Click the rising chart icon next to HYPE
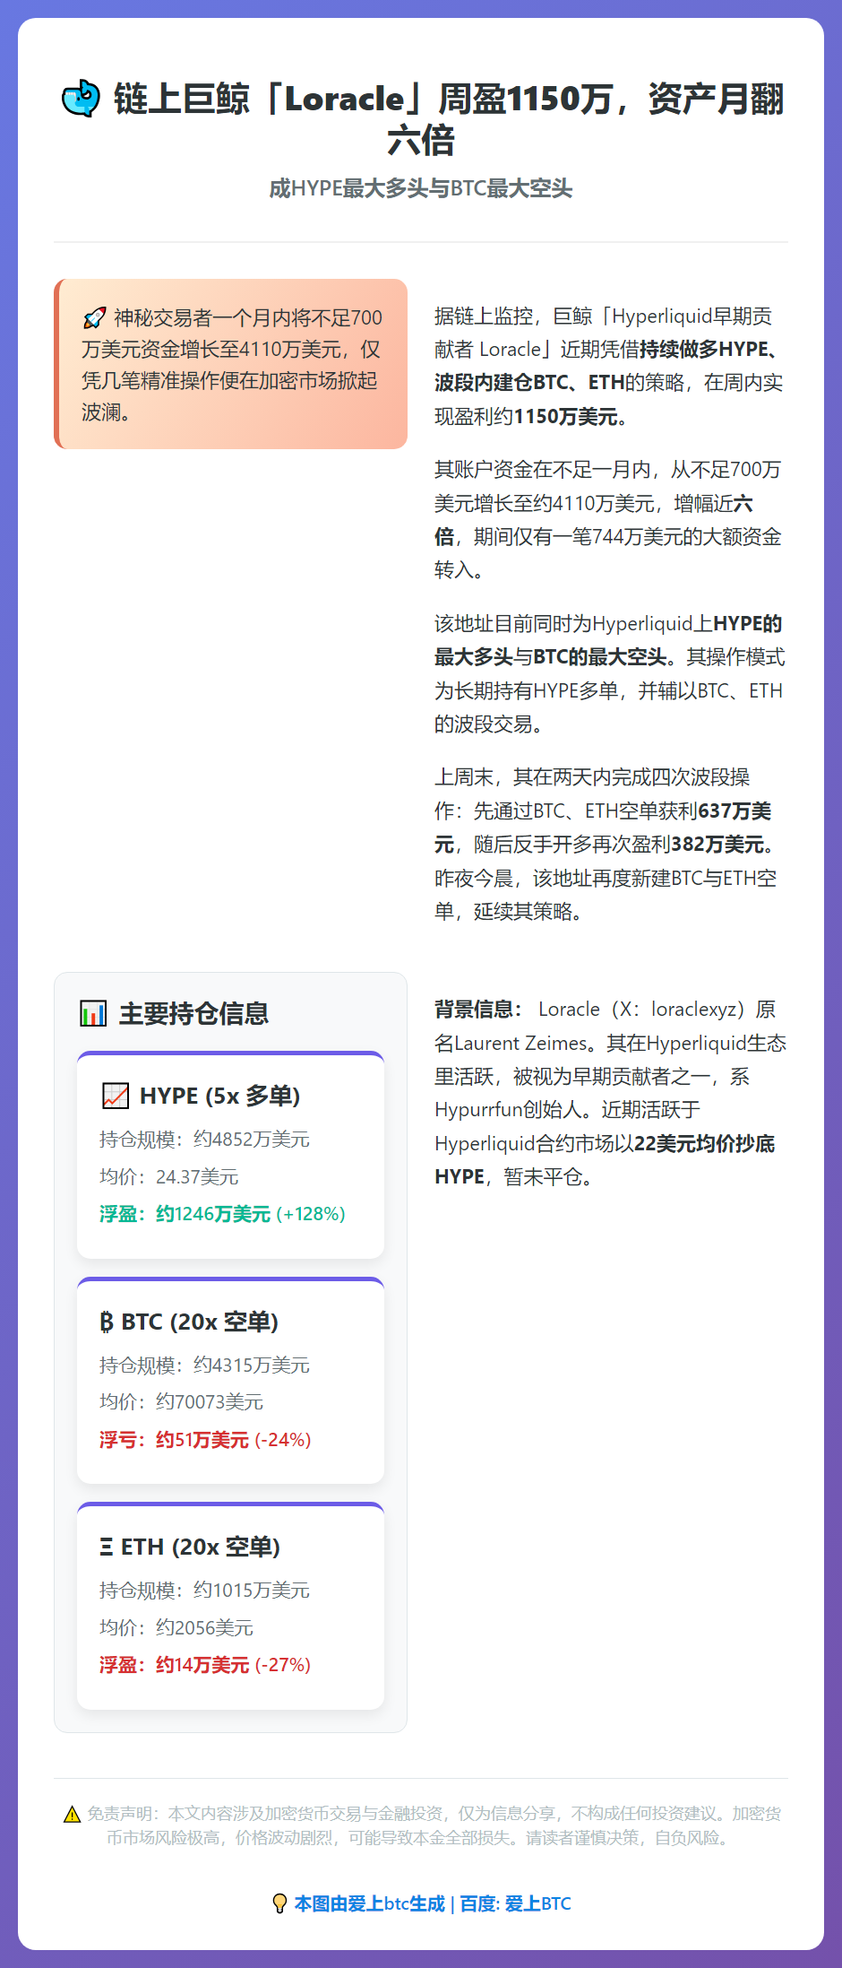The height and width of the screenshot is (1968, 842). (116, 1096)
